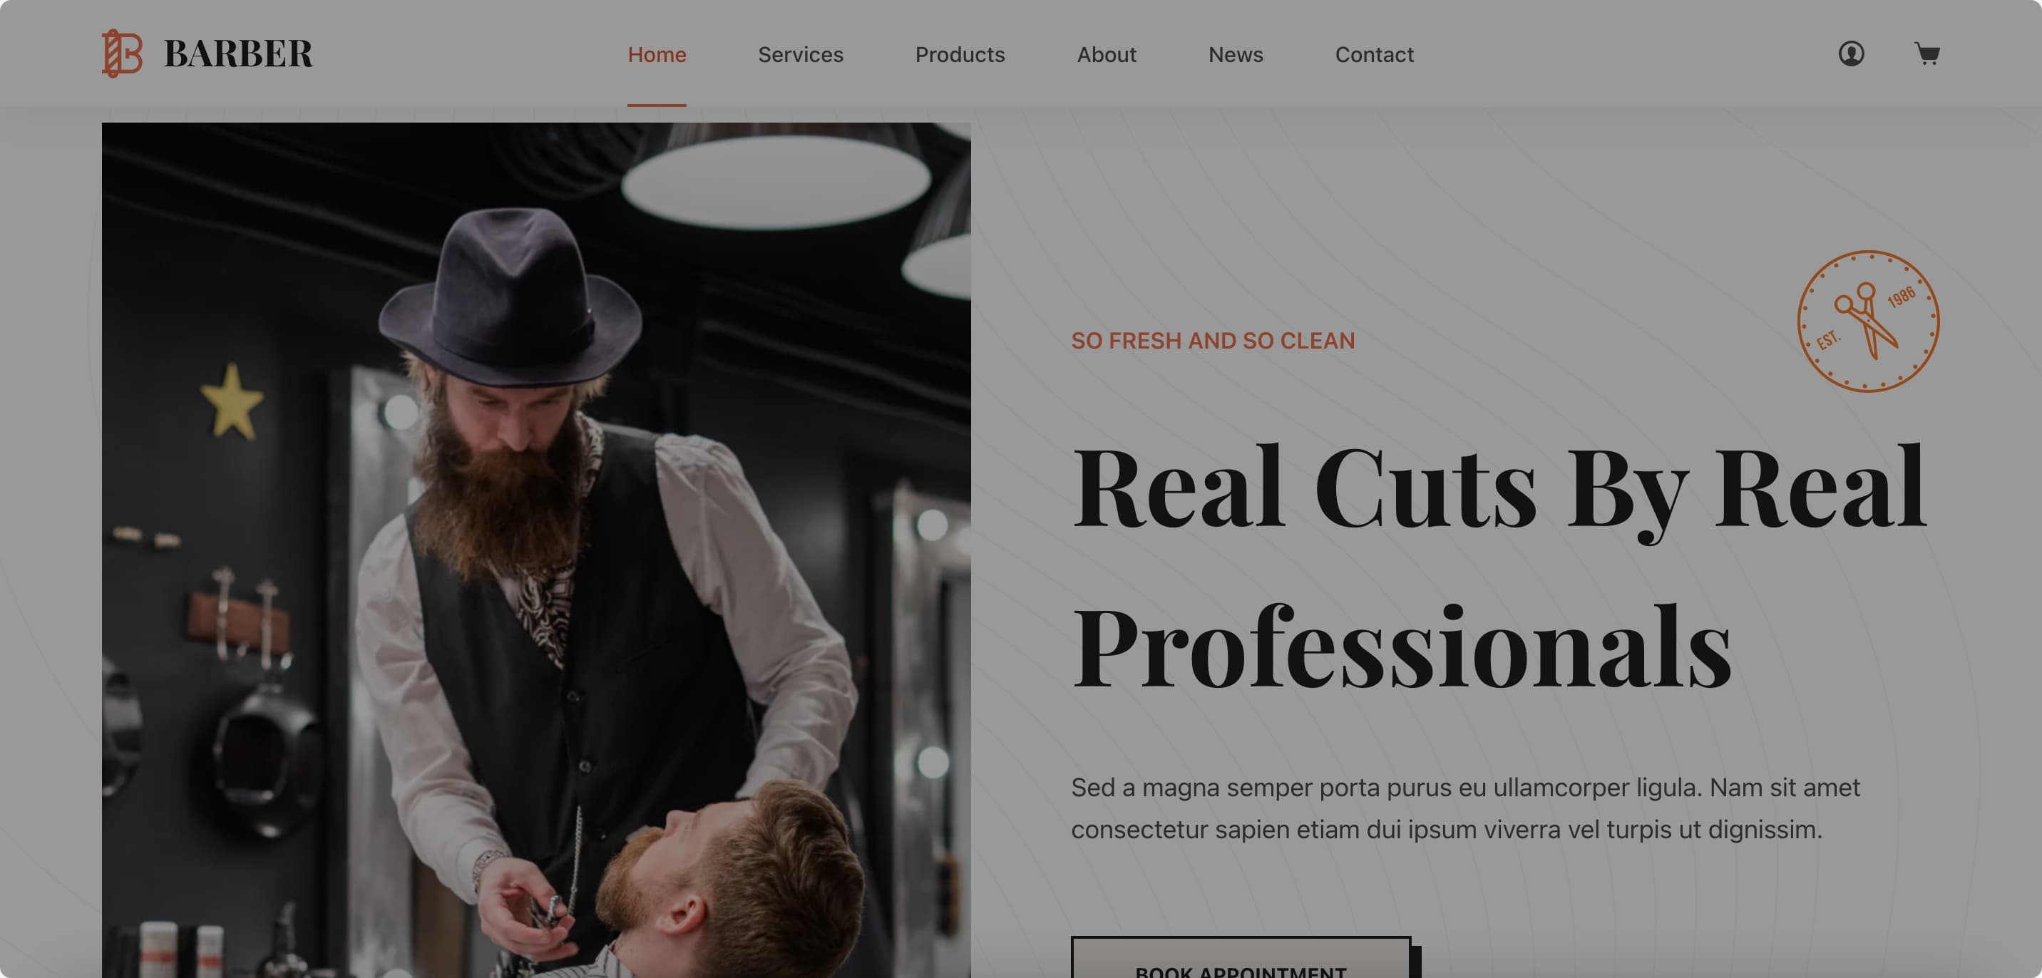
Task: Open the Services menu item
Action: [x=800, y=55]
